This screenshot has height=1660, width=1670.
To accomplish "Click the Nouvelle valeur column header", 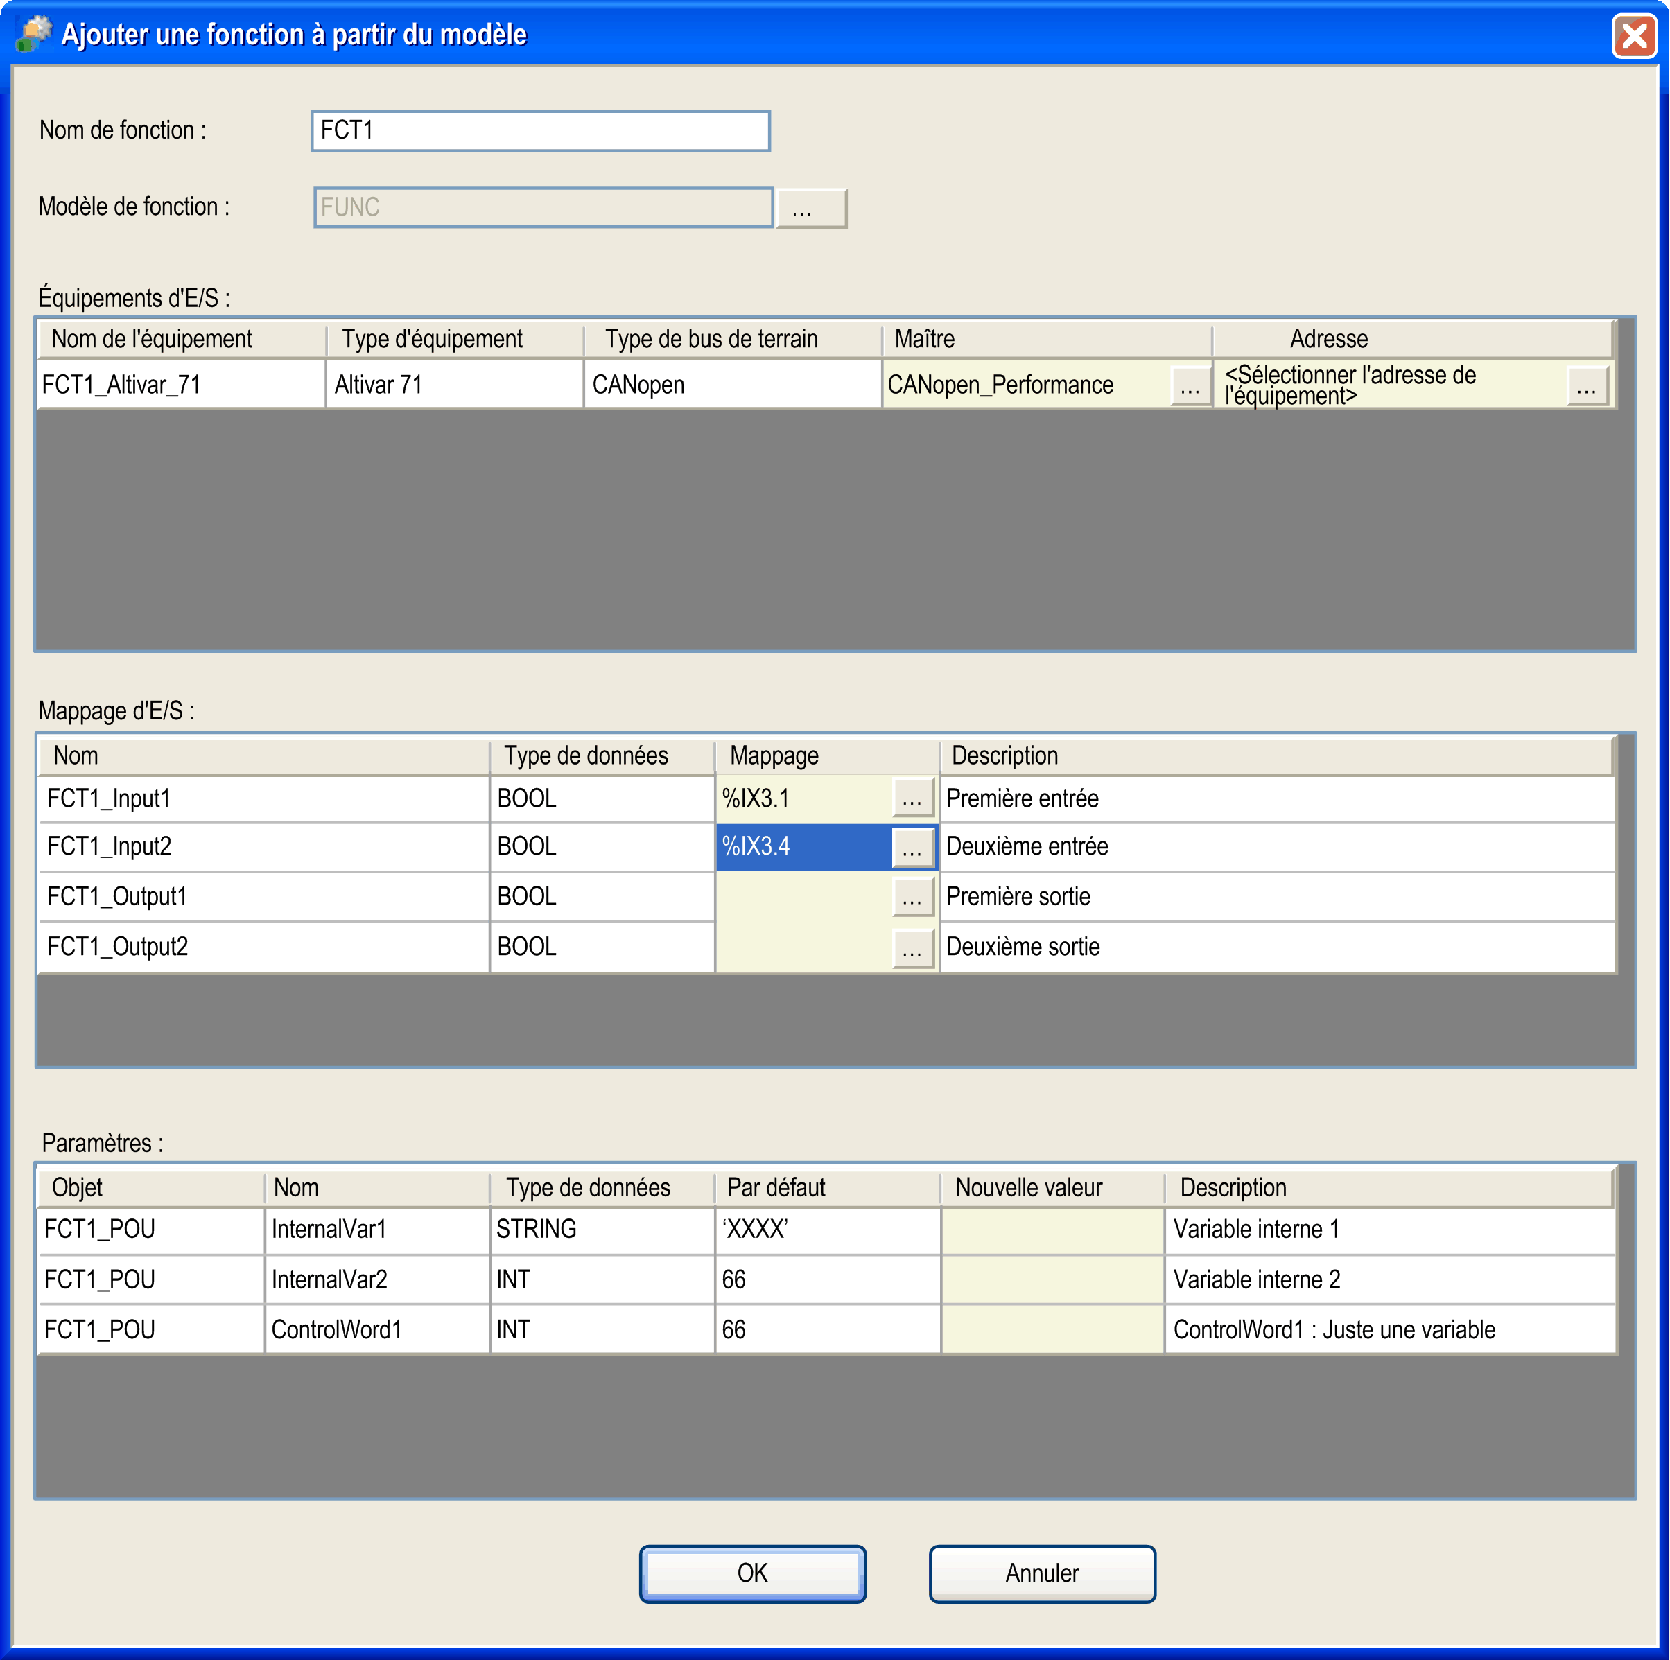I will (1053, 1188).
